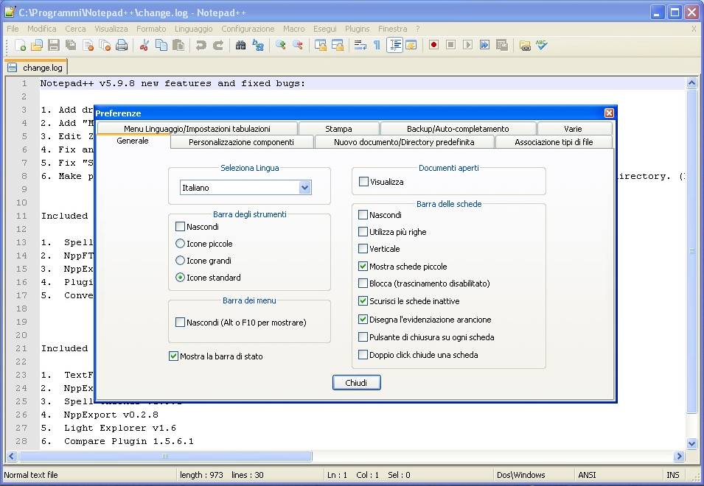
Task: Open the Backup/Auto-completamento tab
Action: (458, 129)
